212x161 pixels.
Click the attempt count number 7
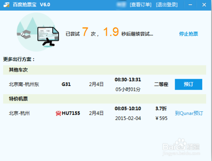point(85,32)
